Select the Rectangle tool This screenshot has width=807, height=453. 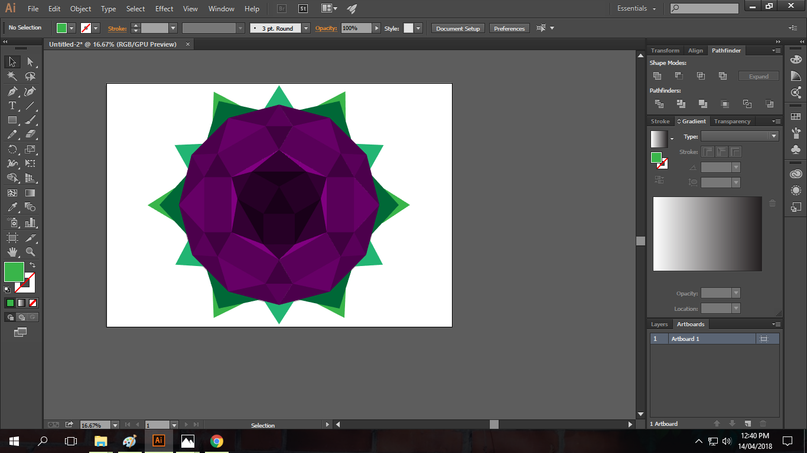point(12,120)
